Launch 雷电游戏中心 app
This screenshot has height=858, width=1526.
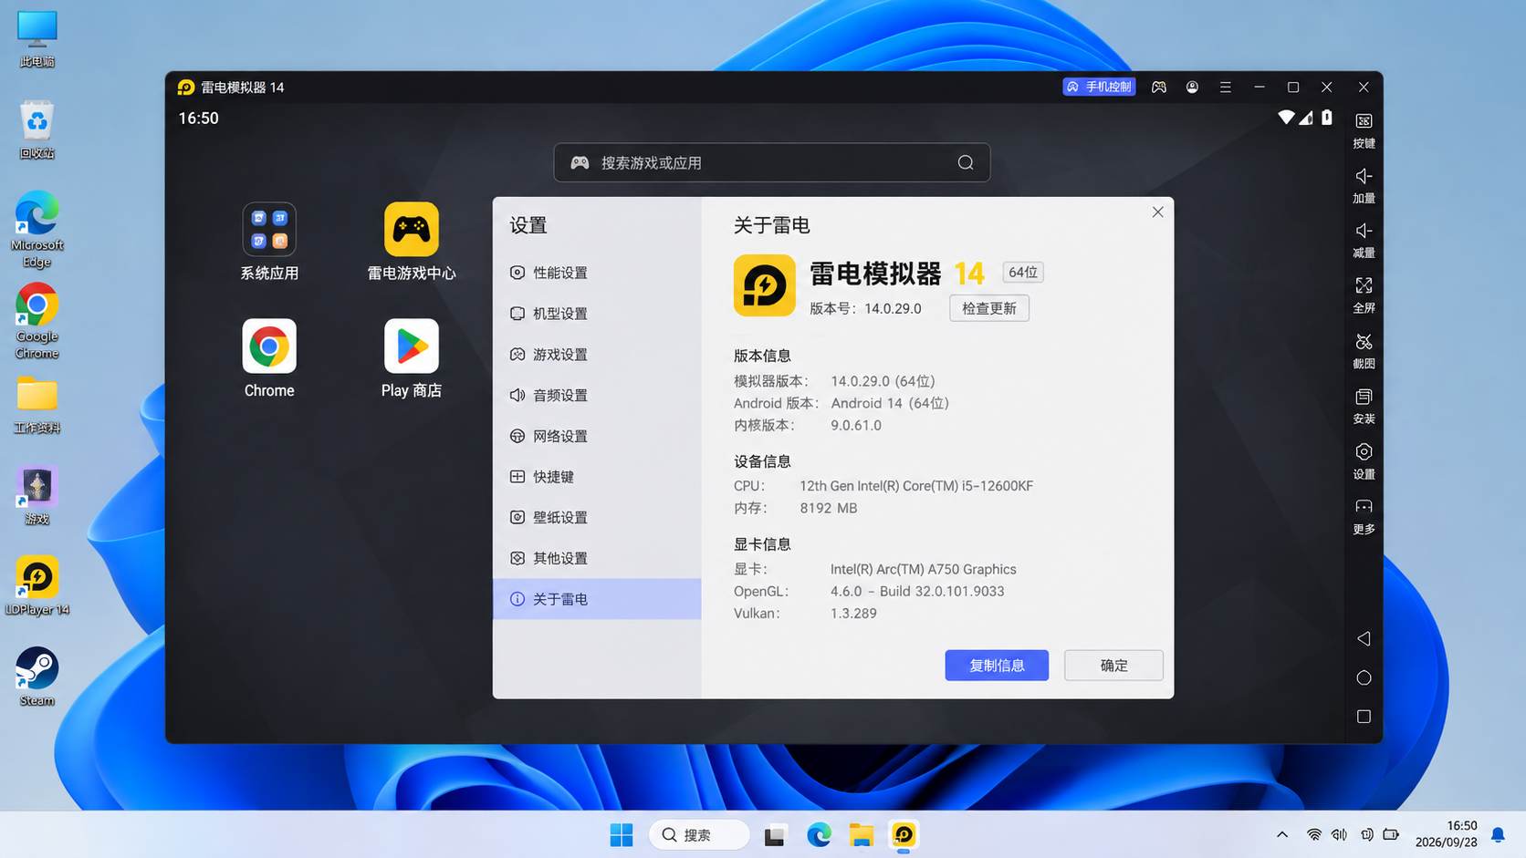pyautogui.click(x=412, y=242)
